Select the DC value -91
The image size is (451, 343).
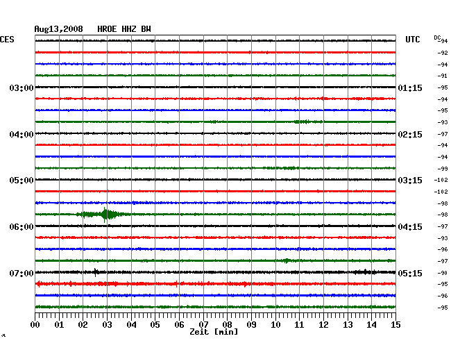[443, 76]
